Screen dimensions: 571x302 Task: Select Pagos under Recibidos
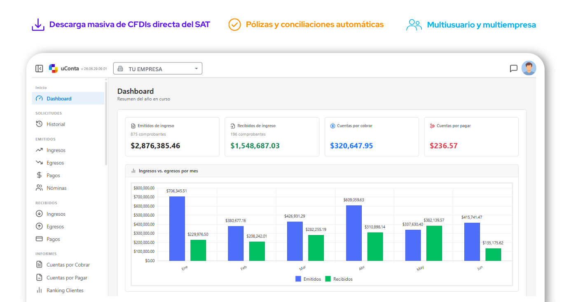coord(68,239)
